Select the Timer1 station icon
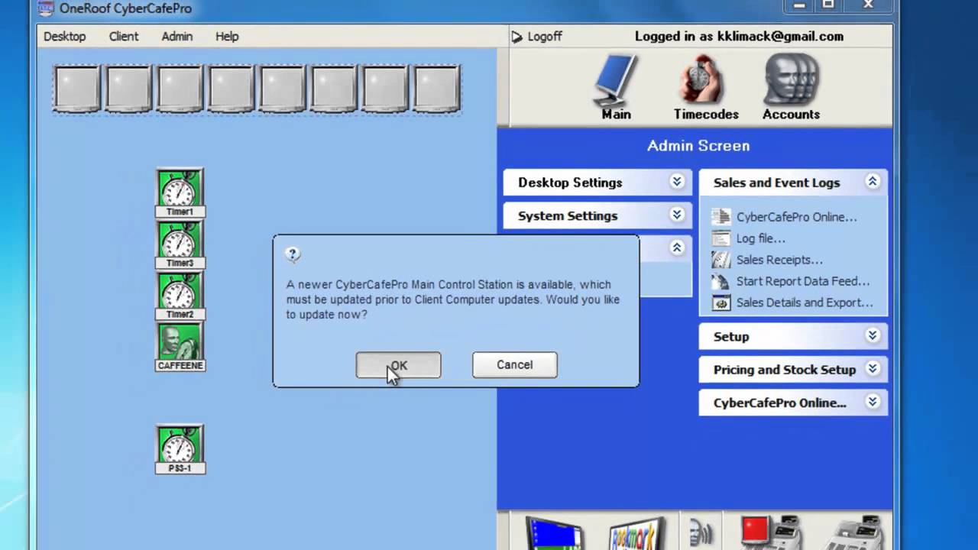 pos(180,193)
